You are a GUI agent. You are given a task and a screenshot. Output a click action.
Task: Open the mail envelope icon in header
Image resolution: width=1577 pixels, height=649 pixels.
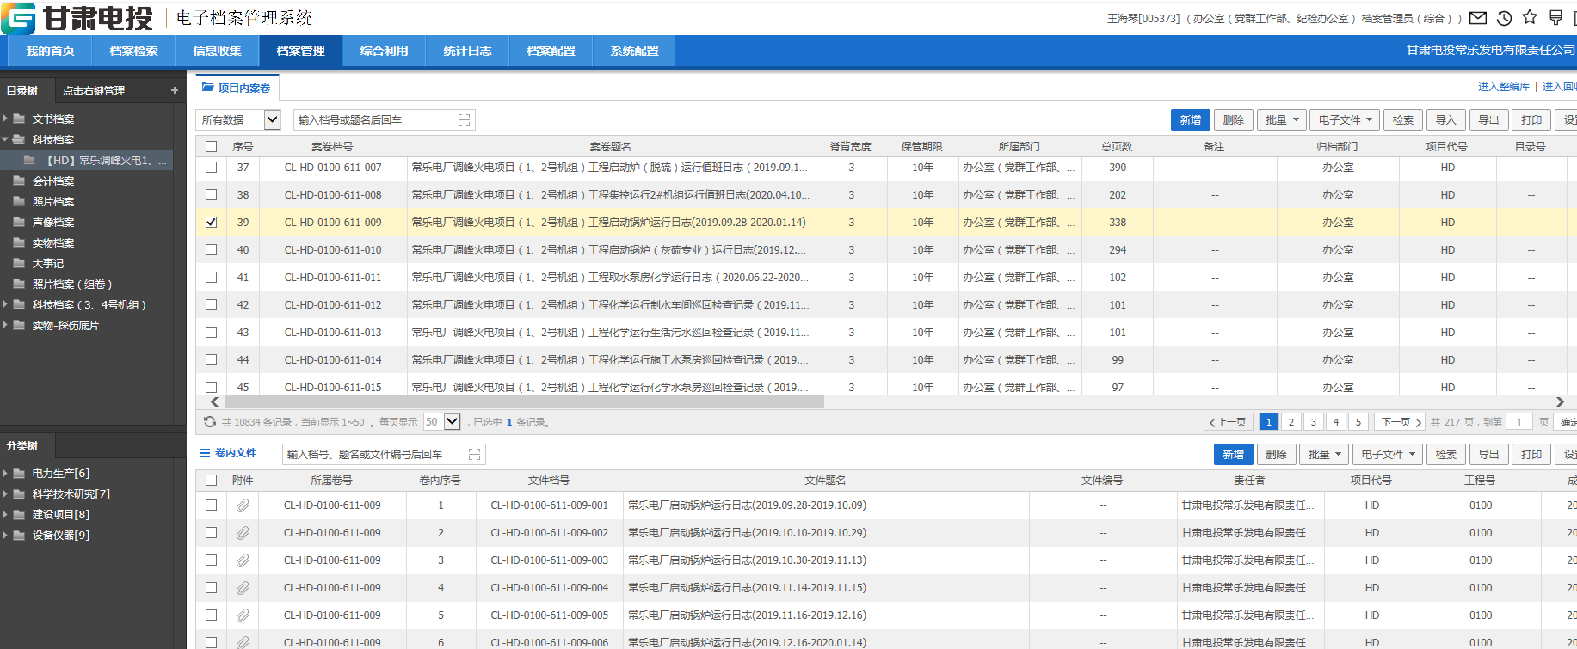coord(1478,18)
